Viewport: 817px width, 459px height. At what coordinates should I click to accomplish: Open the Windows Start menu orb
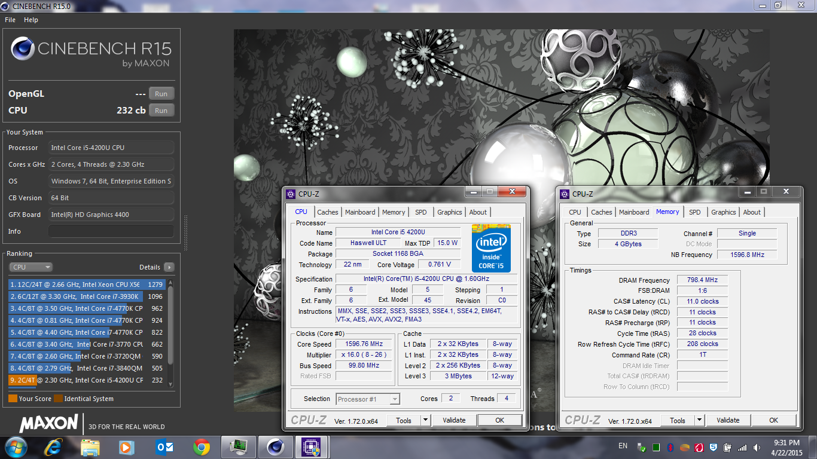pyautogui.click(x=16, y=447)
